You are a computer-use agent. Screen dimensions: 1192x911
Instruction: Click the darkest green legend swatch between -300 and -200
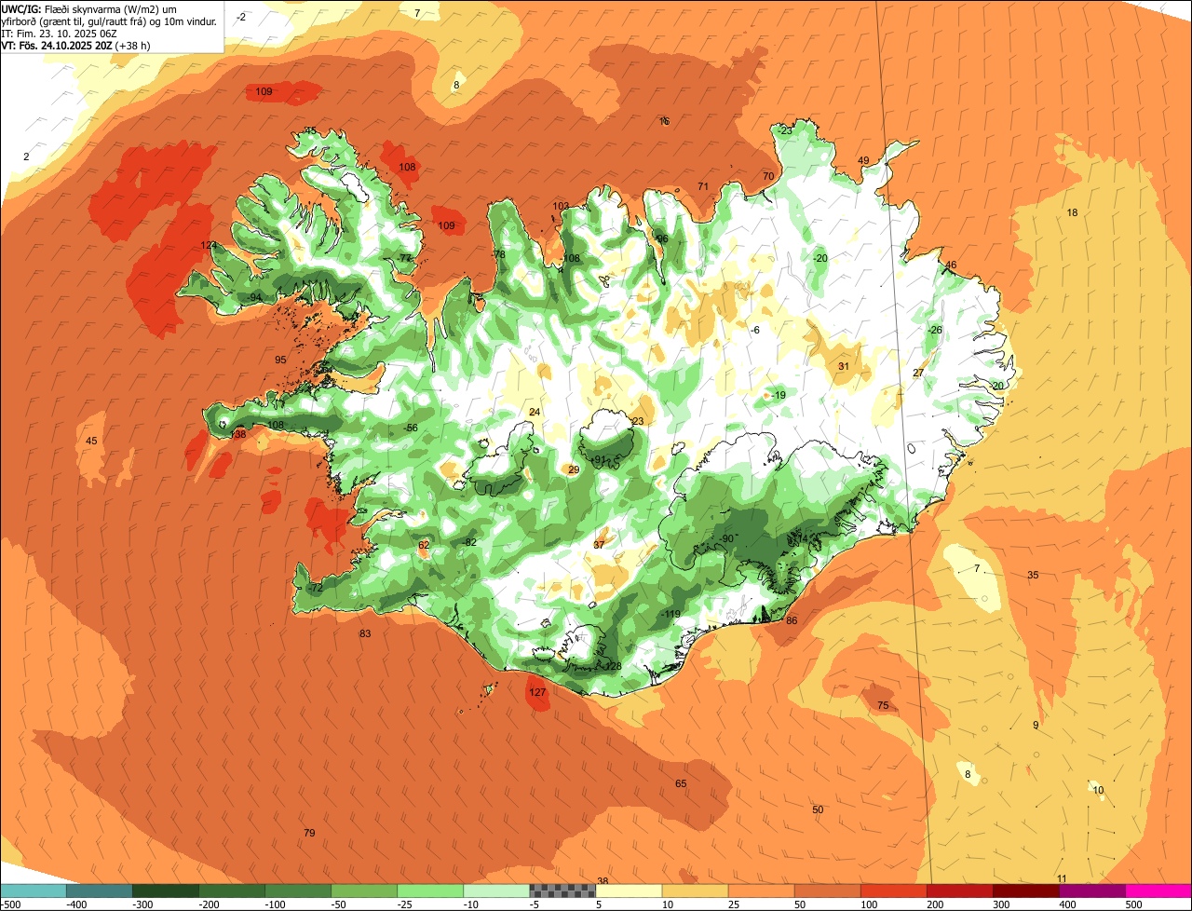pos(165,891)
